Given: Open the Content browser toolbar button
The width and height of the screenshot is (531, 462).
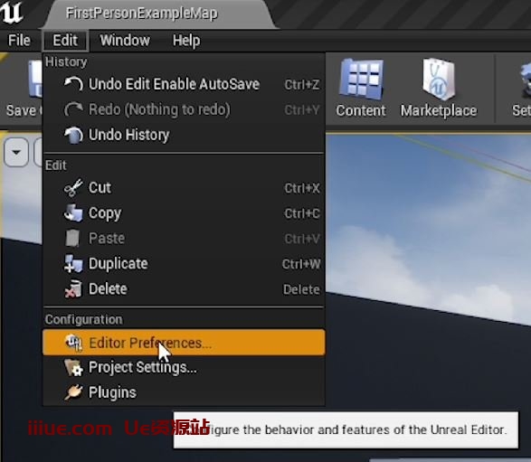Looking at the screenshot, I should [x=361, y=89].
